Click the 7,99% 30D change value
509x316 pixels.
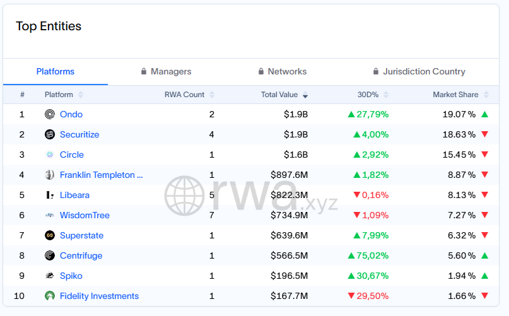[375, 235]
